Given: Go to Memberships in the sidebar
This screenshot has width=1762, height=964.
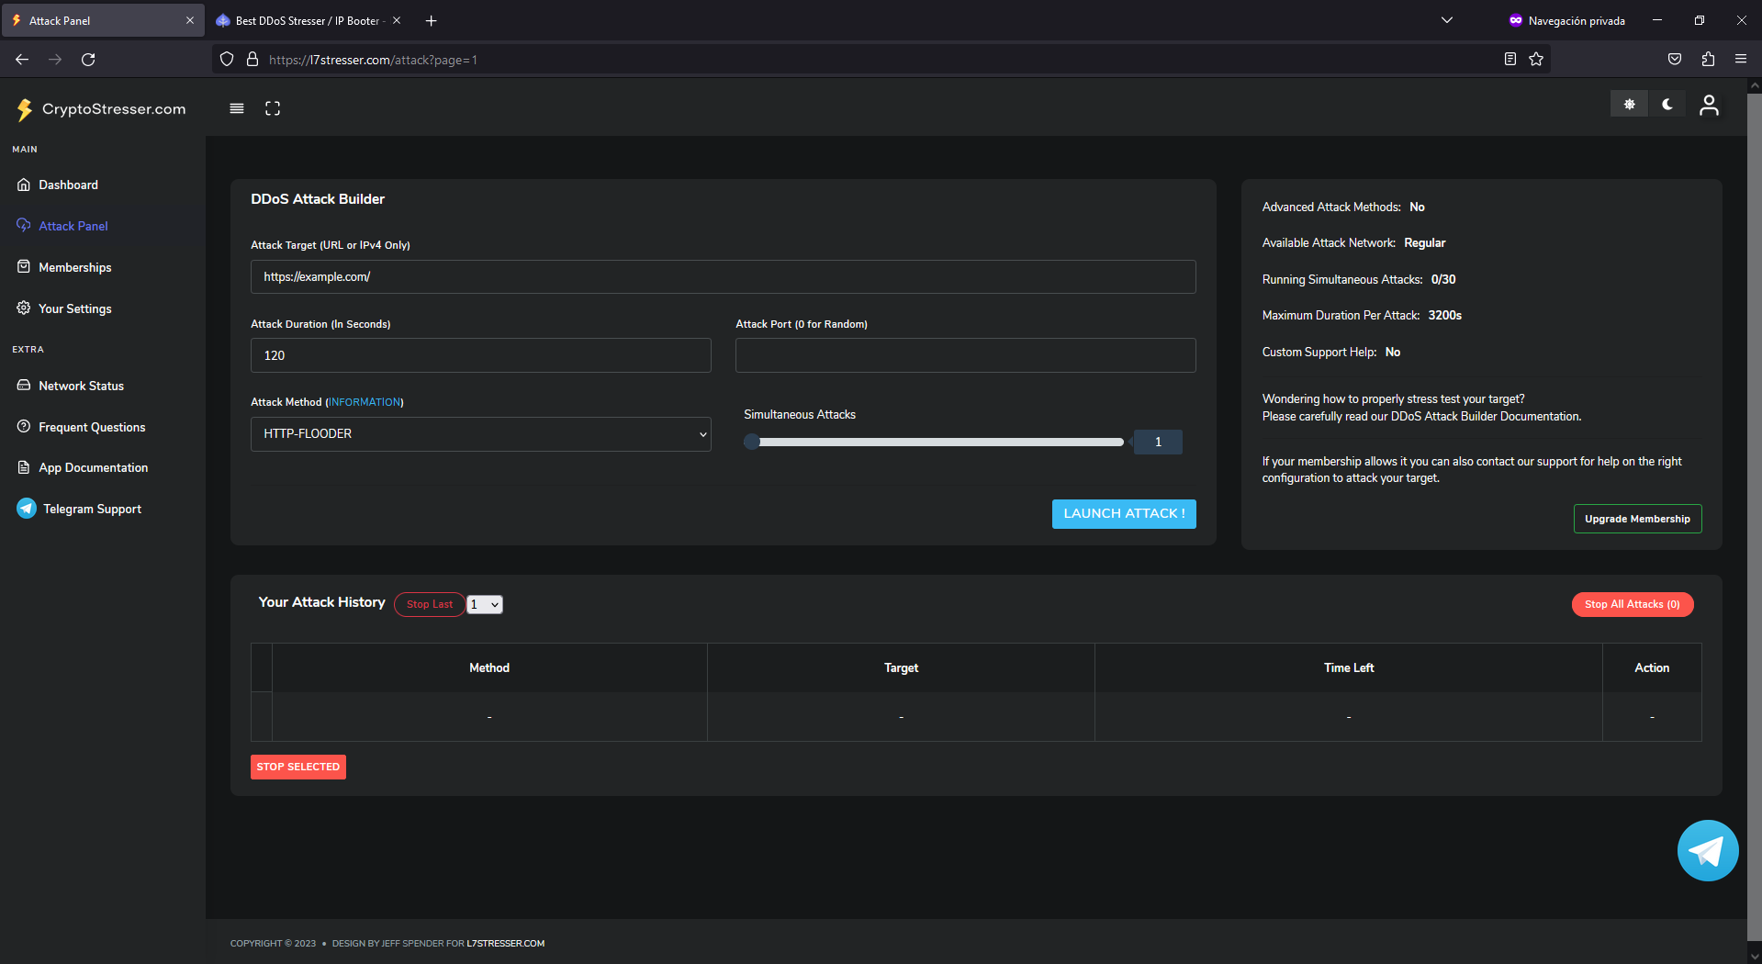Looking at the screenshot, I should point(74,267).
